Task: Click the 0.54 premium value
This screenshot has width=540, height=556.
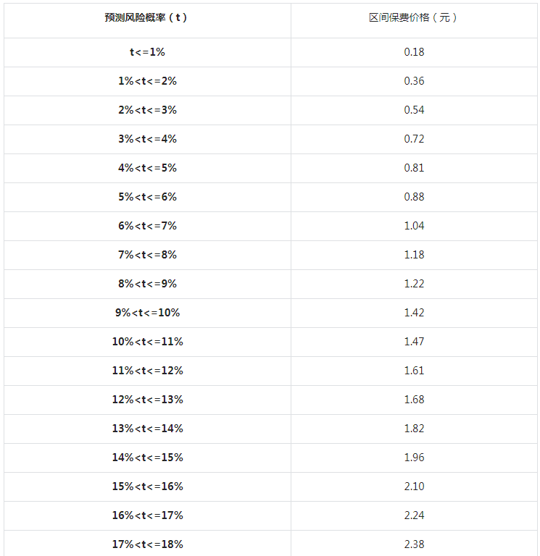Action: 414,110
